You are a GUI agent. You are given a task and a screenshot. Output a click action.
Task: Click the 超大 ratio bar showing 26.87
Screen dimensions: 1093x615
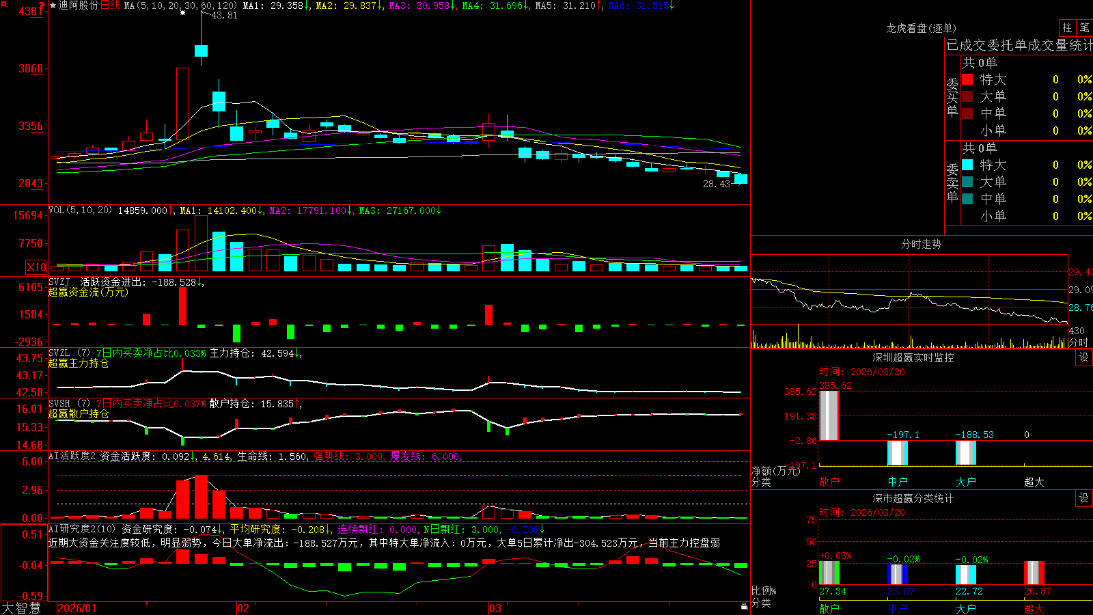[1034, 573]
